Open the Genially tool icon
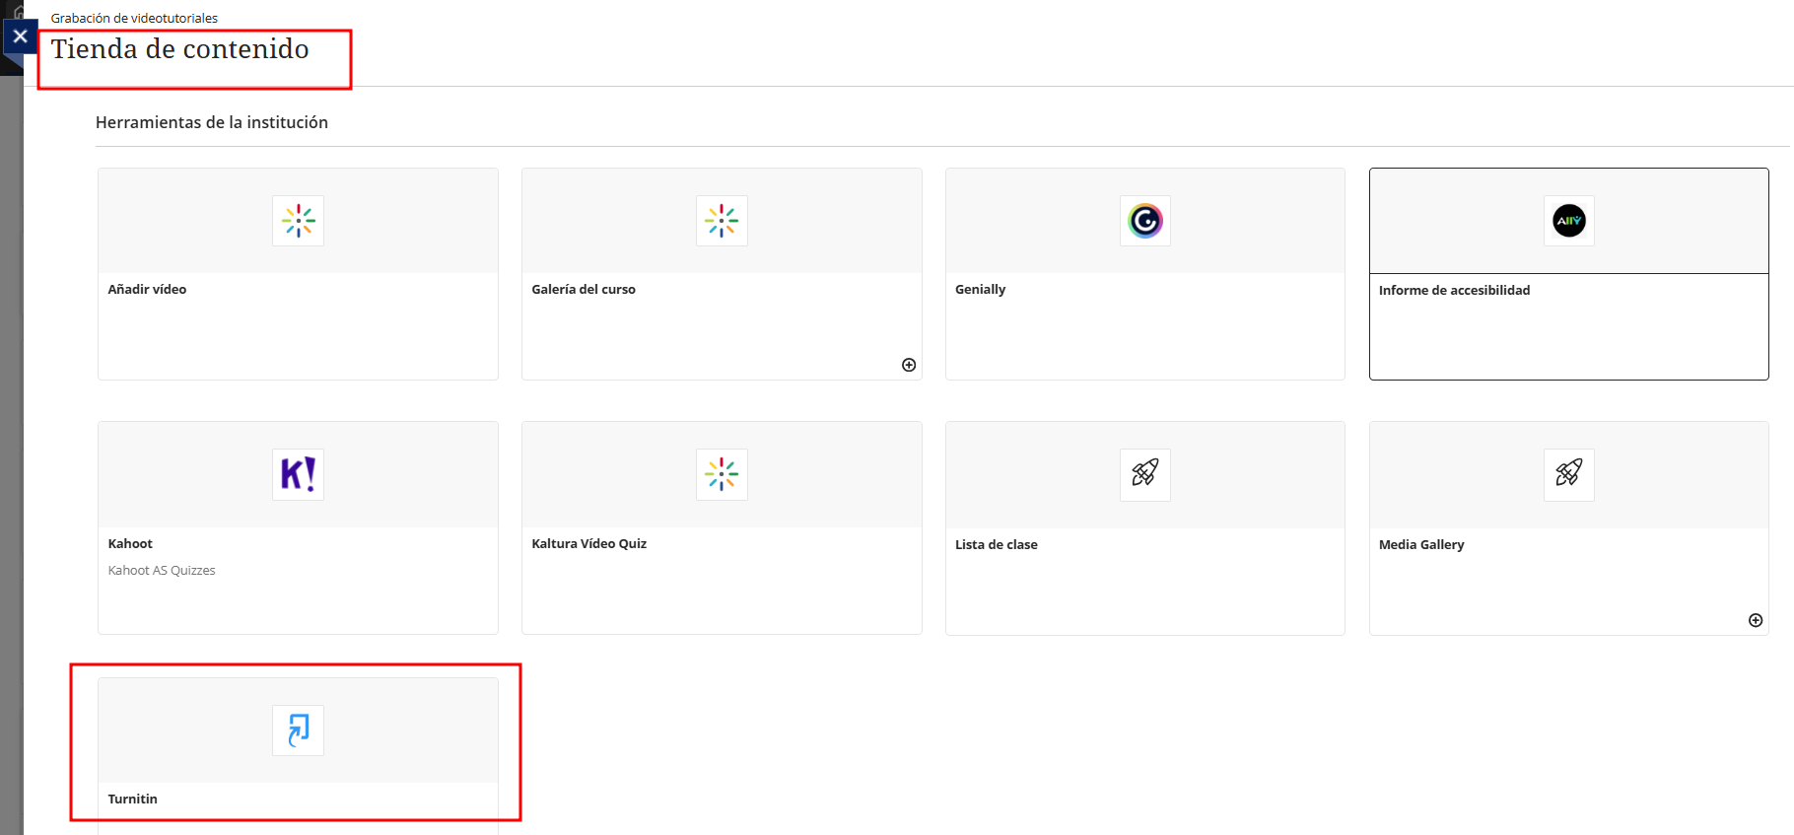The image size is (1794, 835). 1144,221
